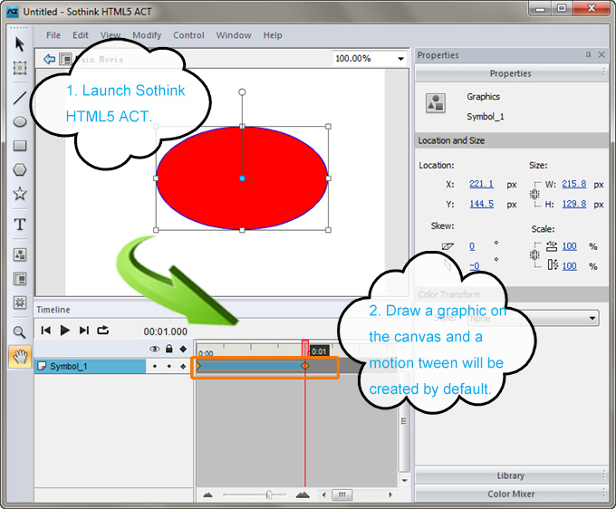616x509 pixels.
Task: Edit the Y location value 144.5
Action: (482, 204)
